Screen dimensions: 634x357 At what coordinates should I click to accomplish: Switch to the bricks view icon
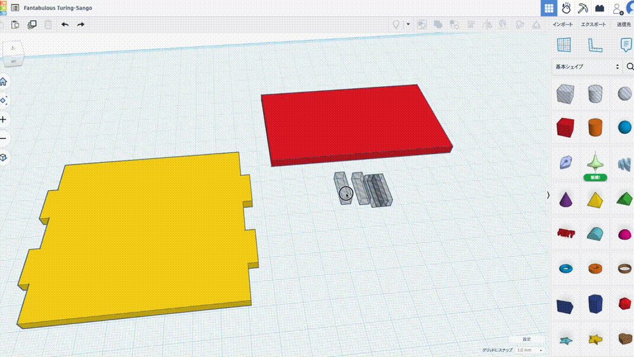(x=599, y=8)
